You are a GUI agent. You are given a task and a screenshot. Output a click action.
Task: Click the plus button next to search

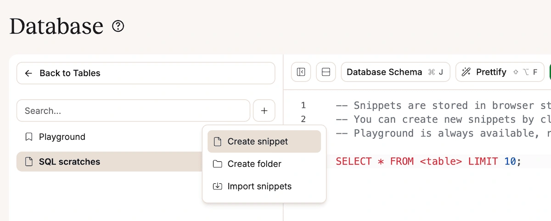pos(264,110)
